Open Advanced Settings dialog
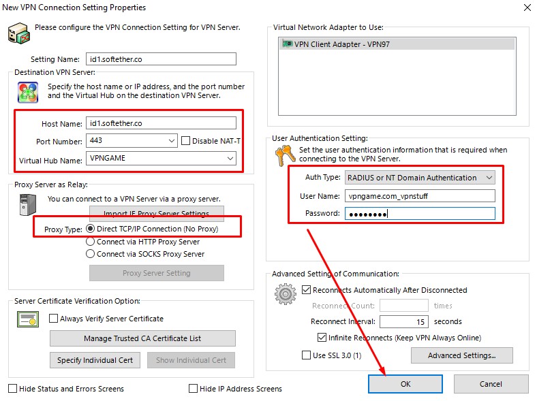 [x=461, y=355]
